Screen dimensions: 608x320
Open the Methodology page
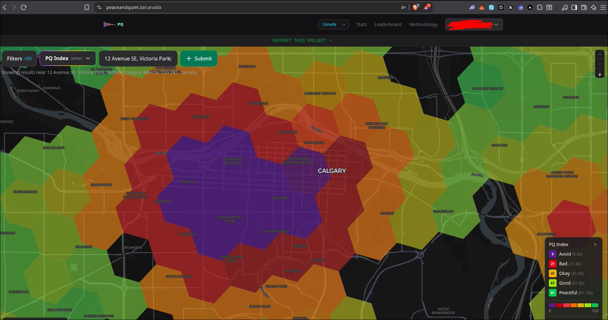[423, 24]
